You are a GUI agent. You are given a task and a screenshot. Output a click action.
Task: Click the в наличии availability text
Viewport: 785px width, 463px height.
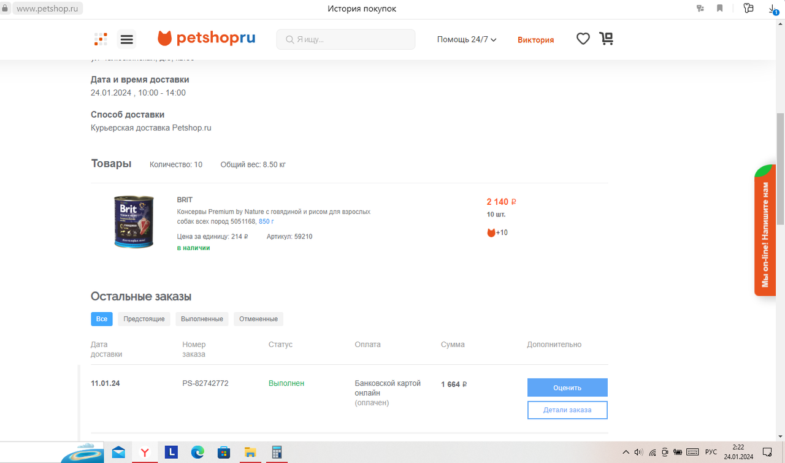(x=193, y=248)
